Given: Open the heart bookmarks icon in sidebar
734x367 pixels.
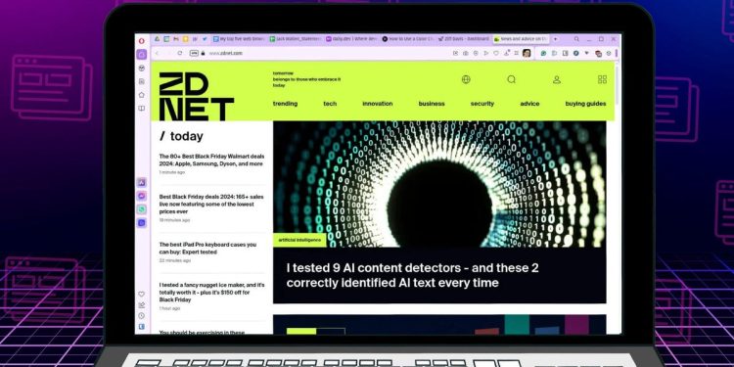Looking at the screenshot, I should [141, 294].
